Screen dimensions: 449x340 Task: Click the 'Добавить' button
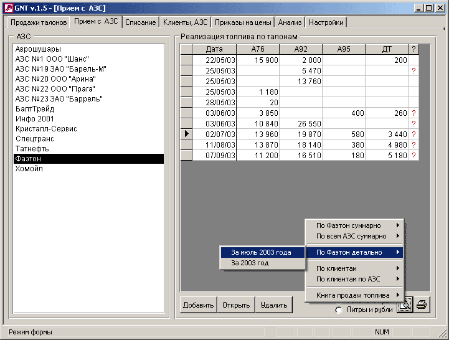198,305
